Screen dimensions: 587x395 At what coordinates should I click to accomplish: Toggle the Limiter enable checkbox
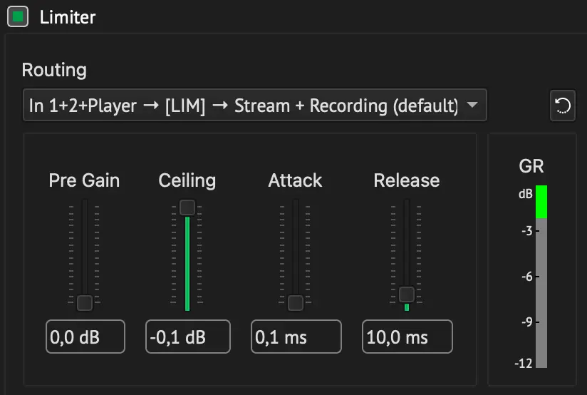click(18, 17)
